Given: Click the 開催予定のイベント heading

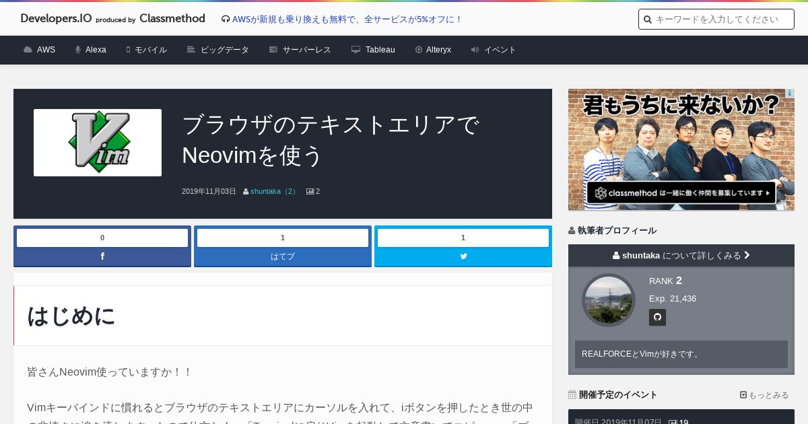Looking at the screenshot, I should tap(618, 395).
